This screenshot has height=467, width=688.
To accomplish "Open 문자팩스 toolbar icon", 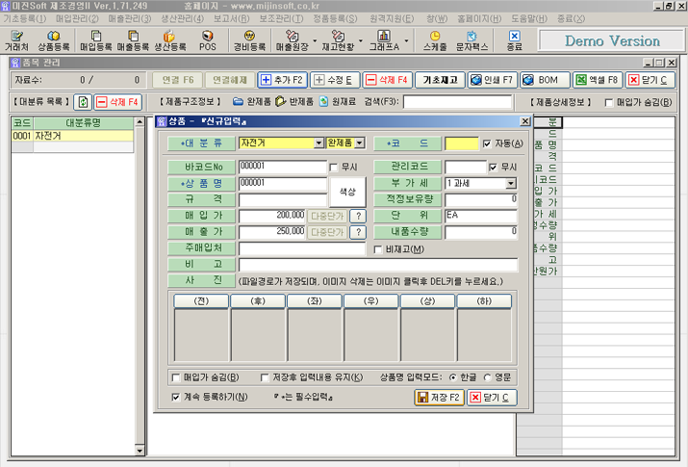I will pyautogui.click(x=471, y=40).
